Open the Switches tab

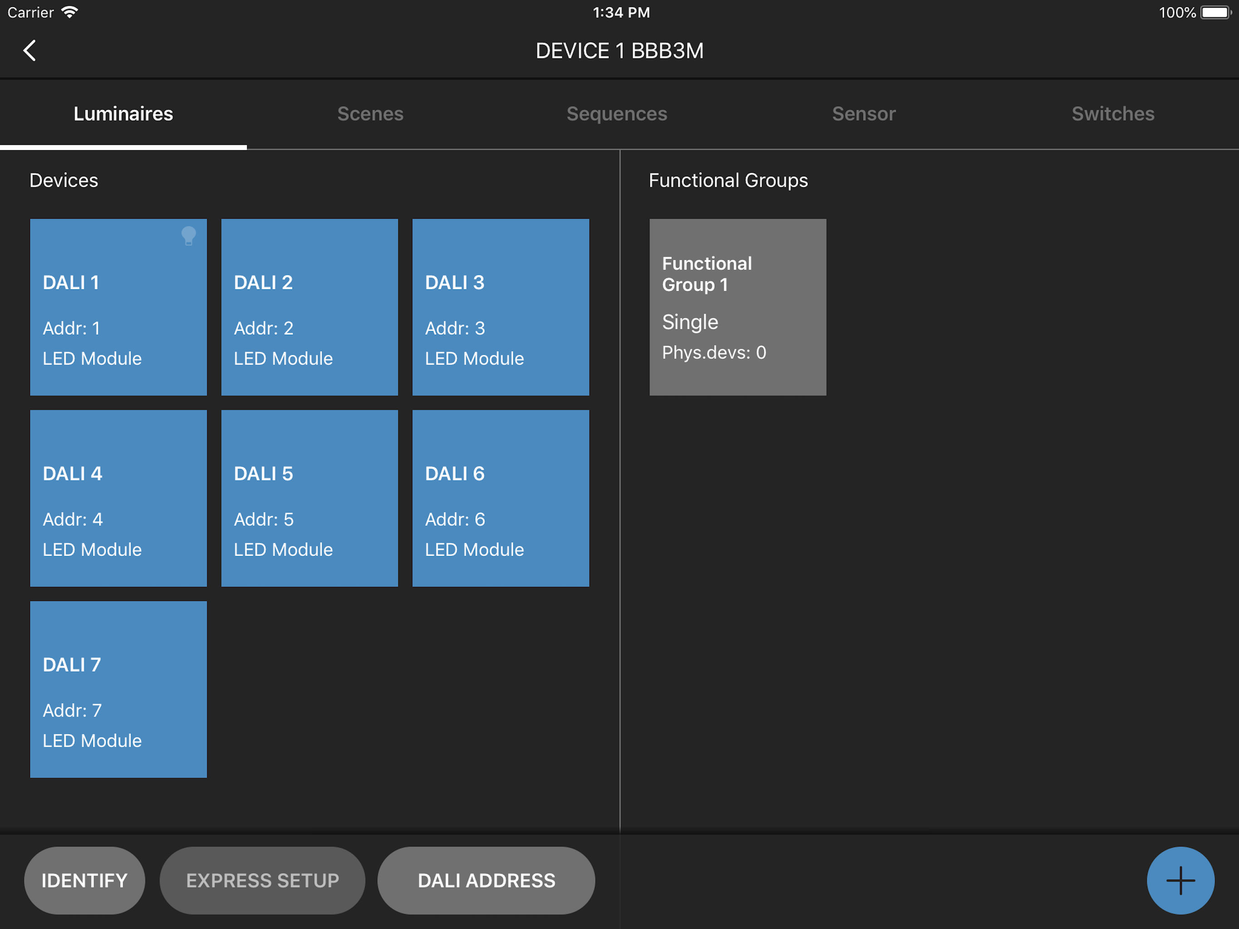(x=1113, y=114)
